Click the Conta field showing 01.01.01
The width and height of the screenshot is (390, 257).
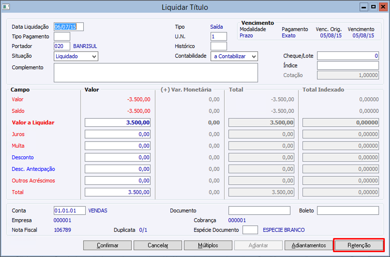point(70,210)
